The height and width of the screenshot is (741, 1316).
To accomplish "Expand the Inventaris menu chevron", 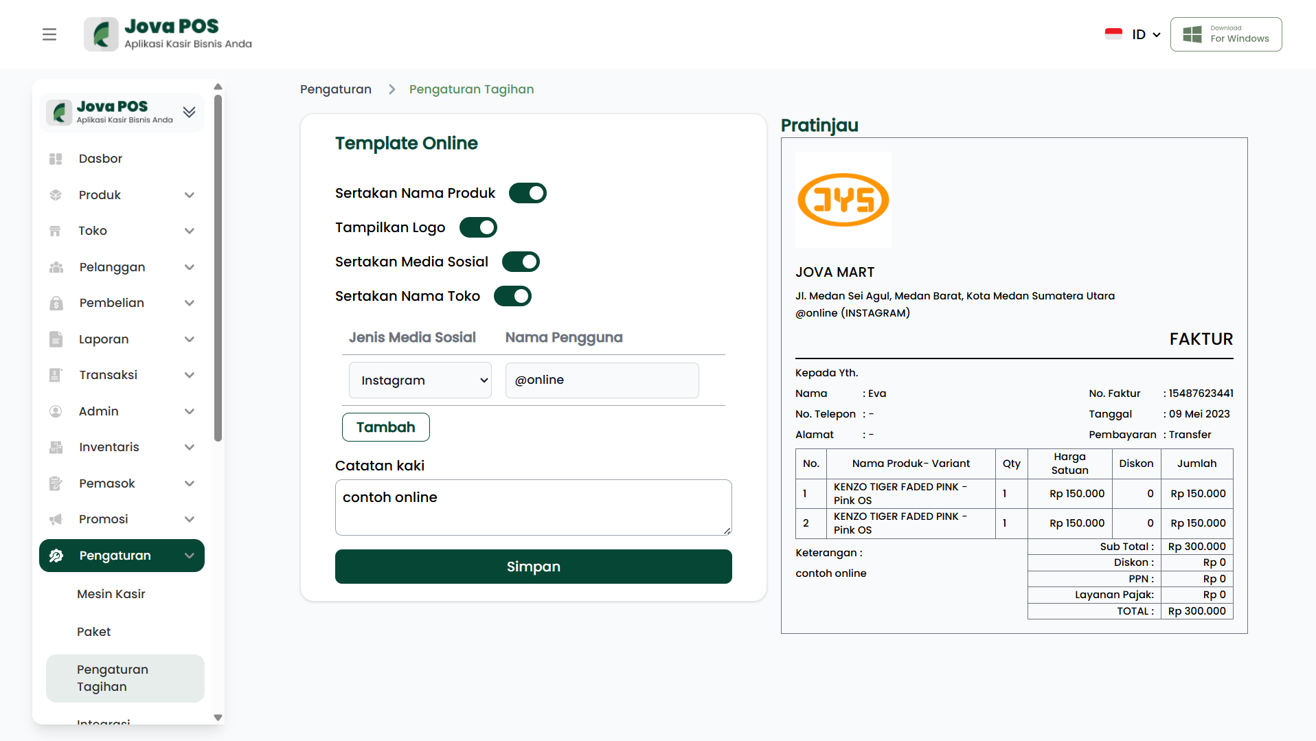I will pyautogui.click(x=190, y=447).
